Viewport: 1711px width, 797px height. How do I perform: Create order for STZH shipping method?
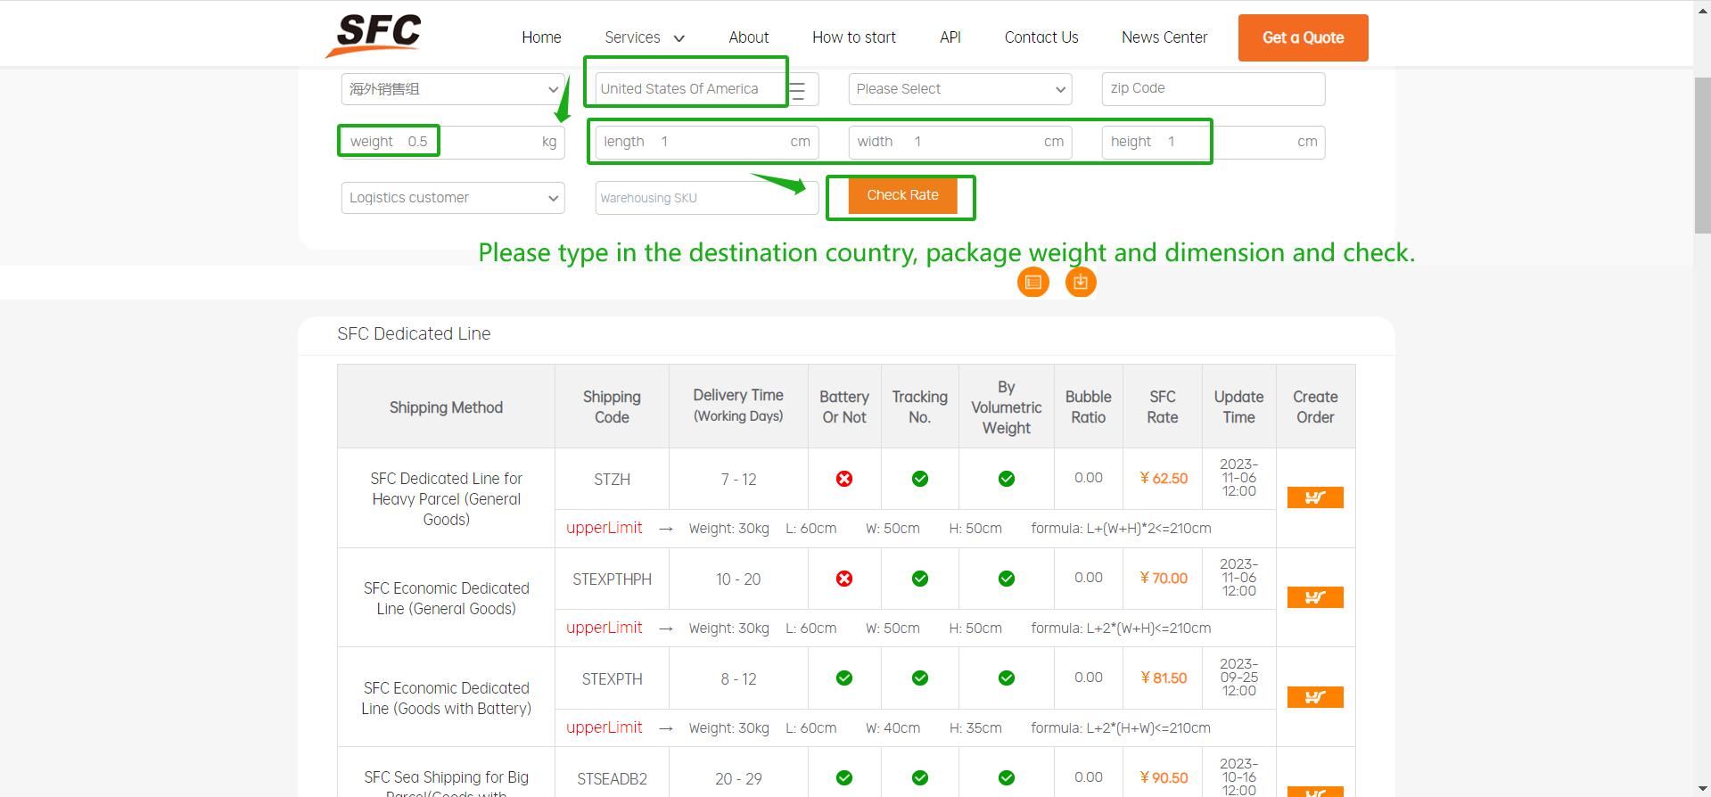click(x=1315, y=497)
